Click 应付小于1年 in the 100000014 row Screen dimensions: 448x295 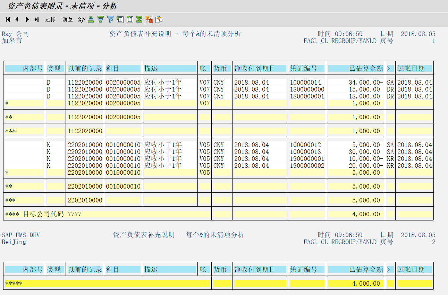click(163, 83)
